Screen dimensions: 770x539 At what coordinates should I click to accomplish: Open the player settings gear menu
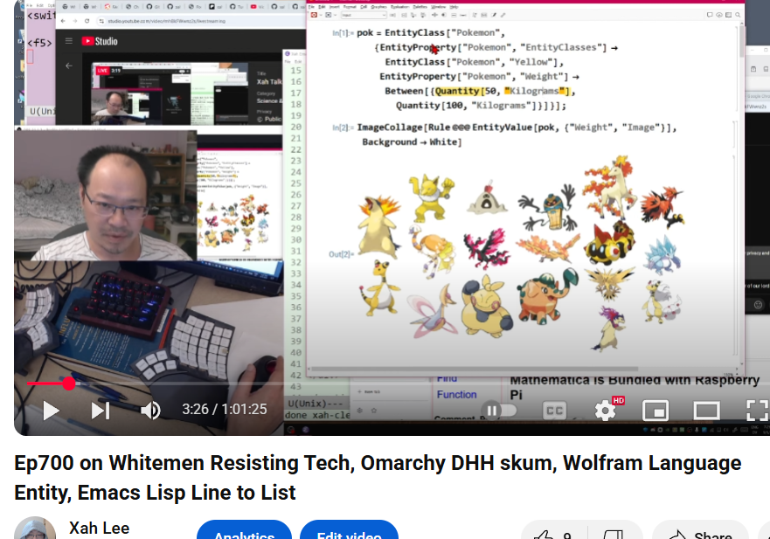tap(605, 411)
